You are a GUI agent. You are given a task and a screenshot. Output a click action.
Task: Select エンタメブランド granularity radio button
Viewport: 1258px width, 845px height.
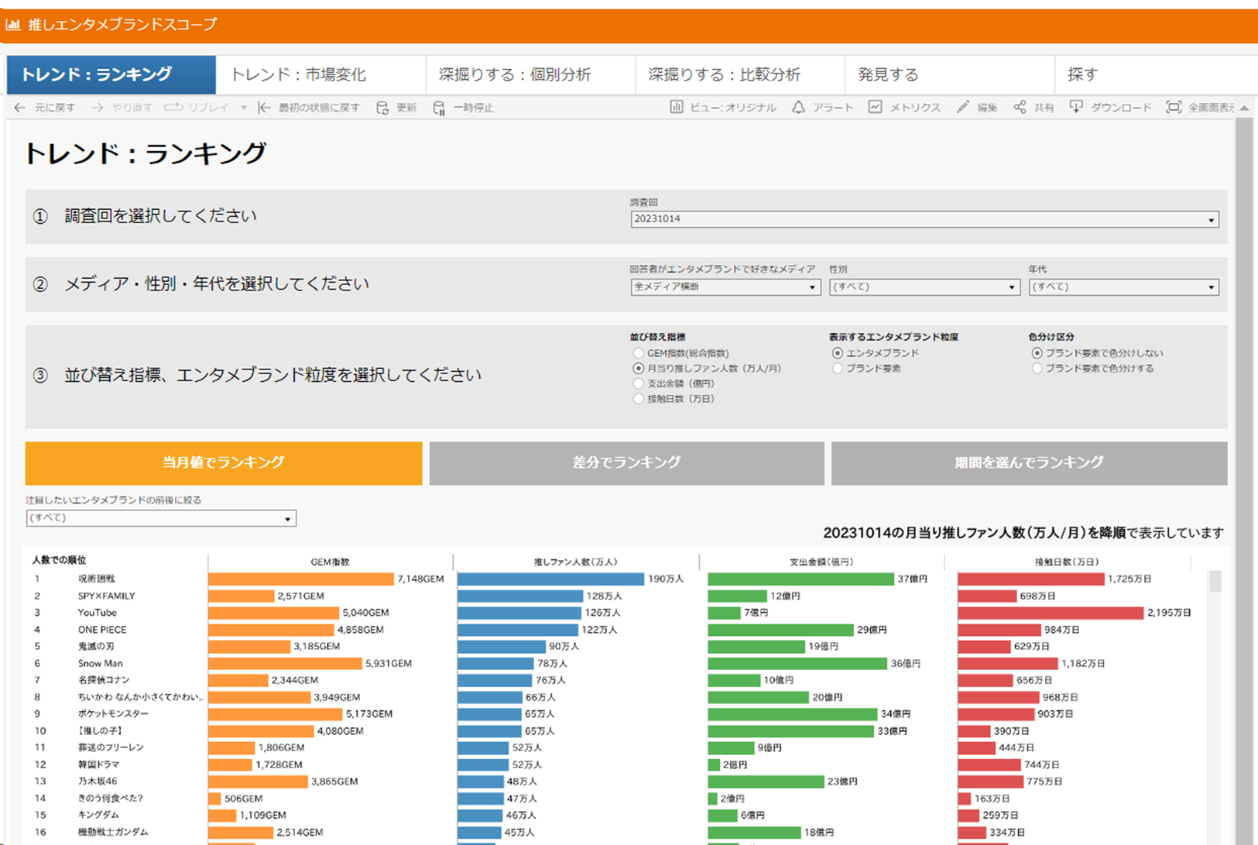pos(838,353)
